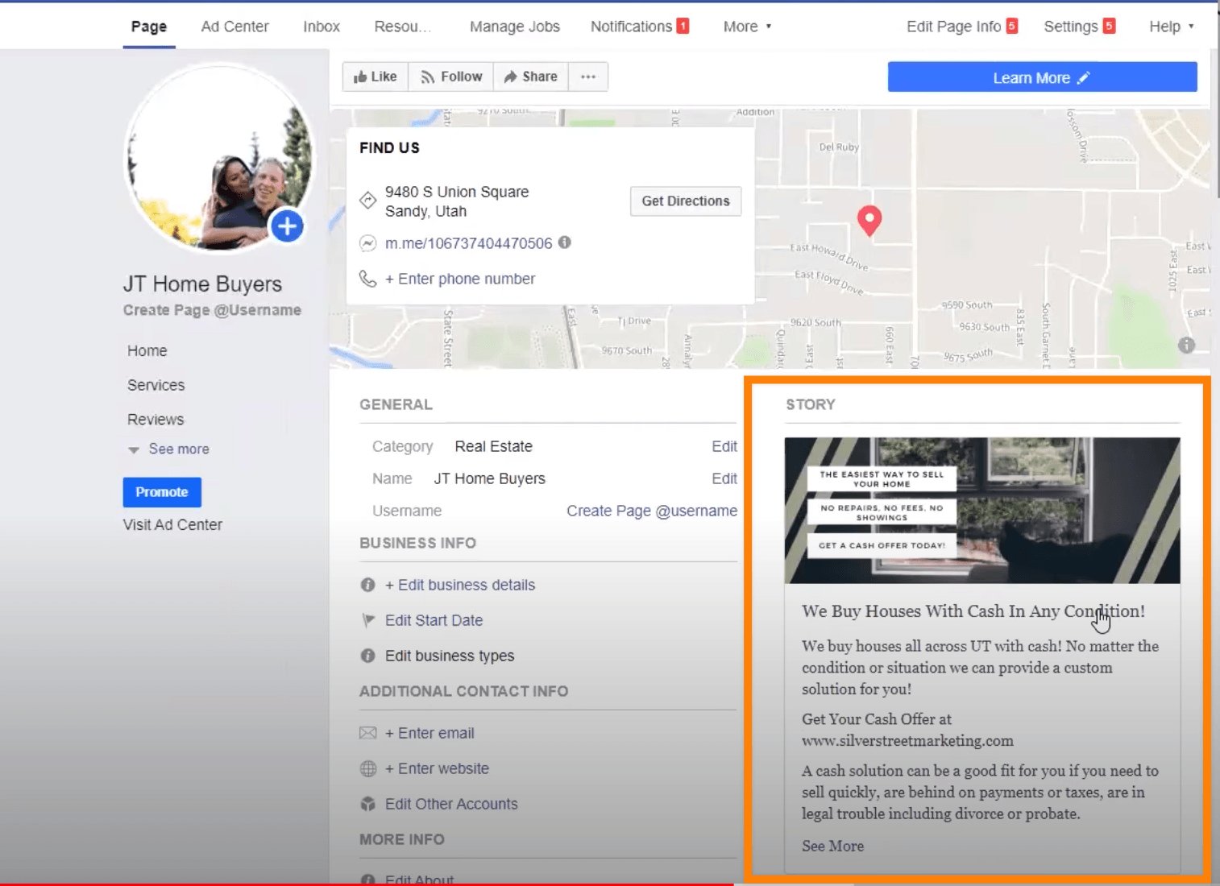Click the JT Home Buyers profile picture
Screen dimensions: 1220x886
click(x=218, y=159)
